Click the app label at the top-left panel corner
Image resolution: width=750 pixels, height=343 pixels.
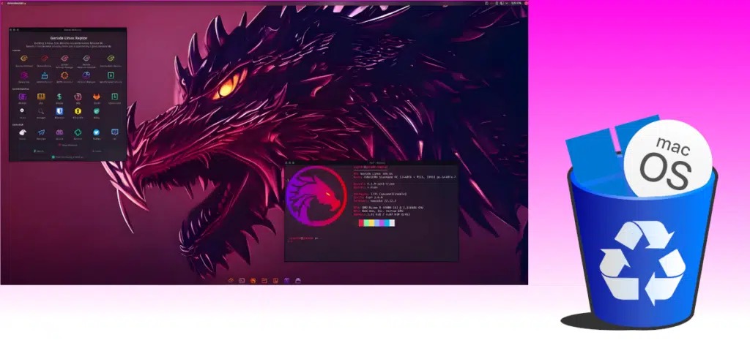[x=16, y=3]
